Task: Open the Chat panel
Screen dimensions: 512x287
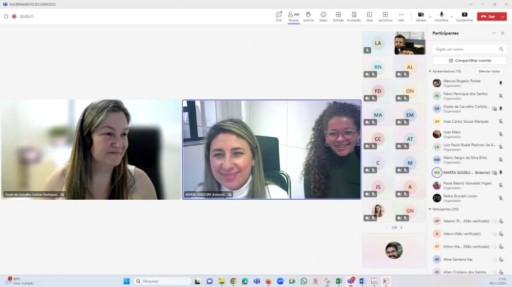Action: [x=279, y=15]
